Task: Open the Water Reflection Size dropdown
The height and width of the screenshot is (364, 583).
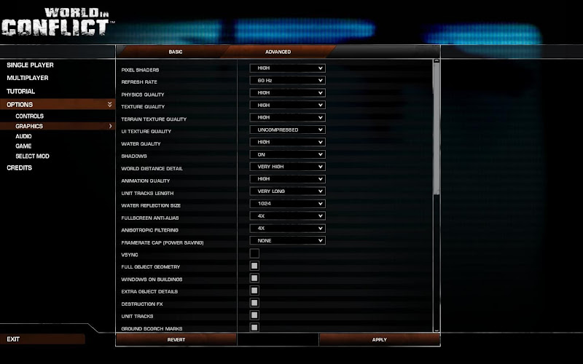Action: click(x=287, y=204)
